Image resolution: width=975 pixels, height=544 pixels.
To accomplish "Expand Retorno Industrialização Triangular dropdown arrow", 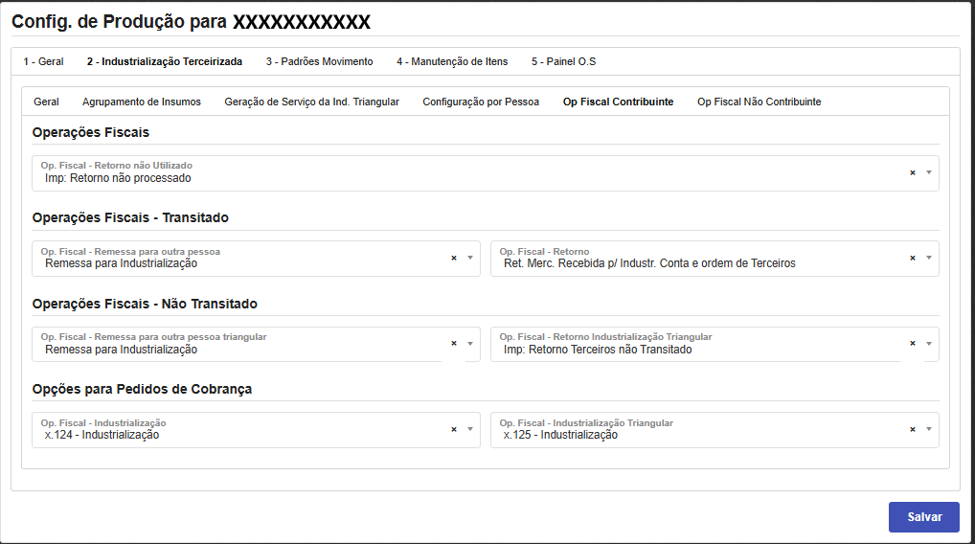I will 928,344.
